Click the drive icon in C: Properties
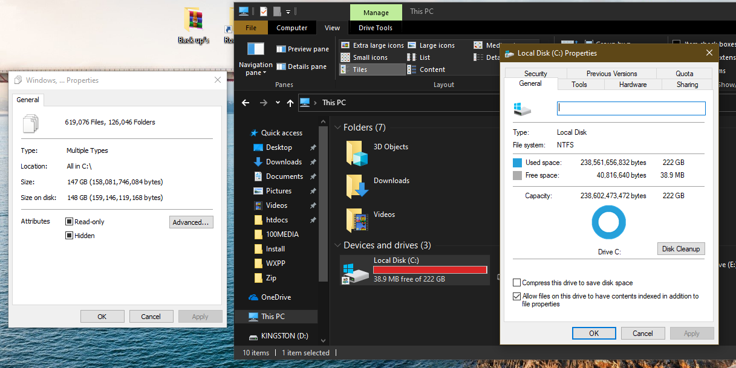The width and height of the screenshot is (736, 368). [523, 109]
